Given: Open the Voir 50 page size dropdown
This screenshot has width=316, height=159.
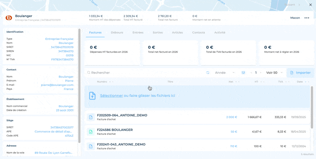Looking at the screenshot, I should coord(274,73).
